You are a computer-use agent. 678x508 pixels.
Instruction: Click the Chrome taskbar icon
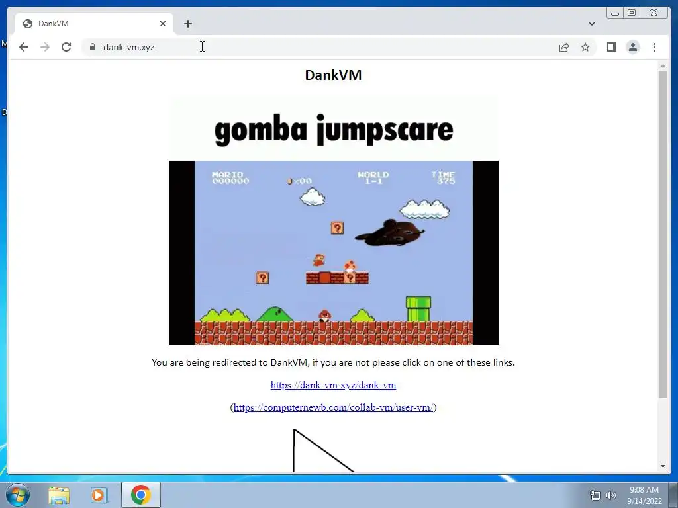(x=140, y=495)
